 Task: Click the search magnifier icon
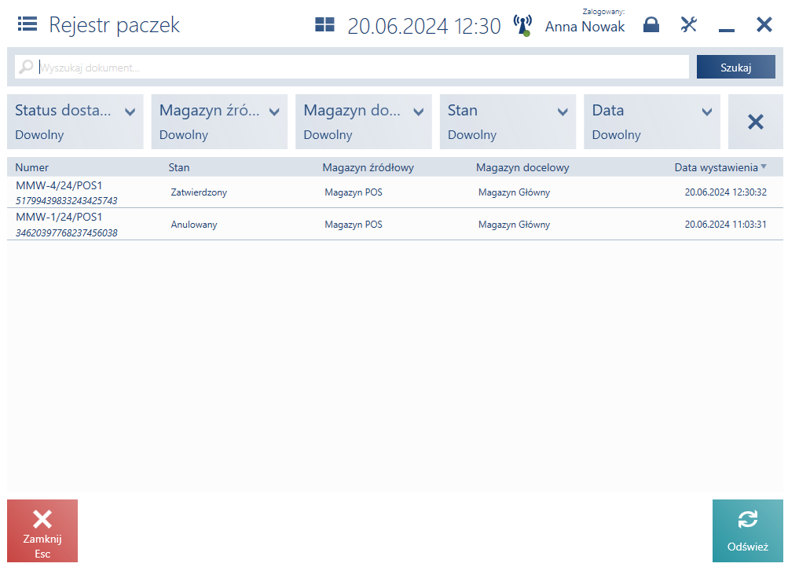pos(26,67)
